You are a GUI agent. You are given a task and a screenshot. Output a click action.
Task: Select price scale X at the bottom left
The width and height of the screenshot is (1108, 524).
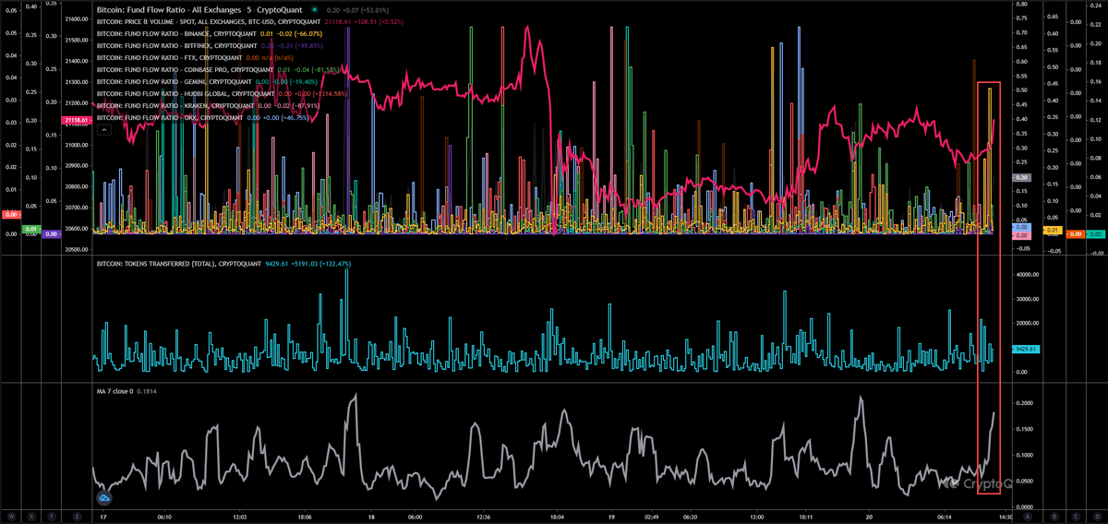[32, 516]
